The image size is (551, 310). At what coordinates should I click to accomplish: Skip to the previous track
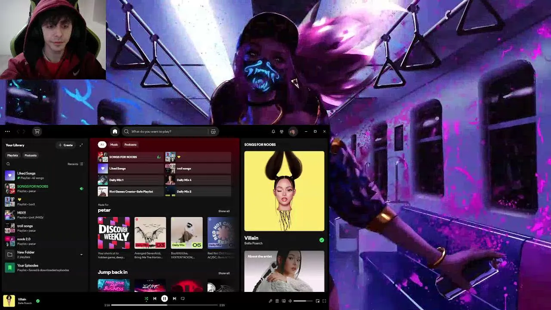[155, 298]
